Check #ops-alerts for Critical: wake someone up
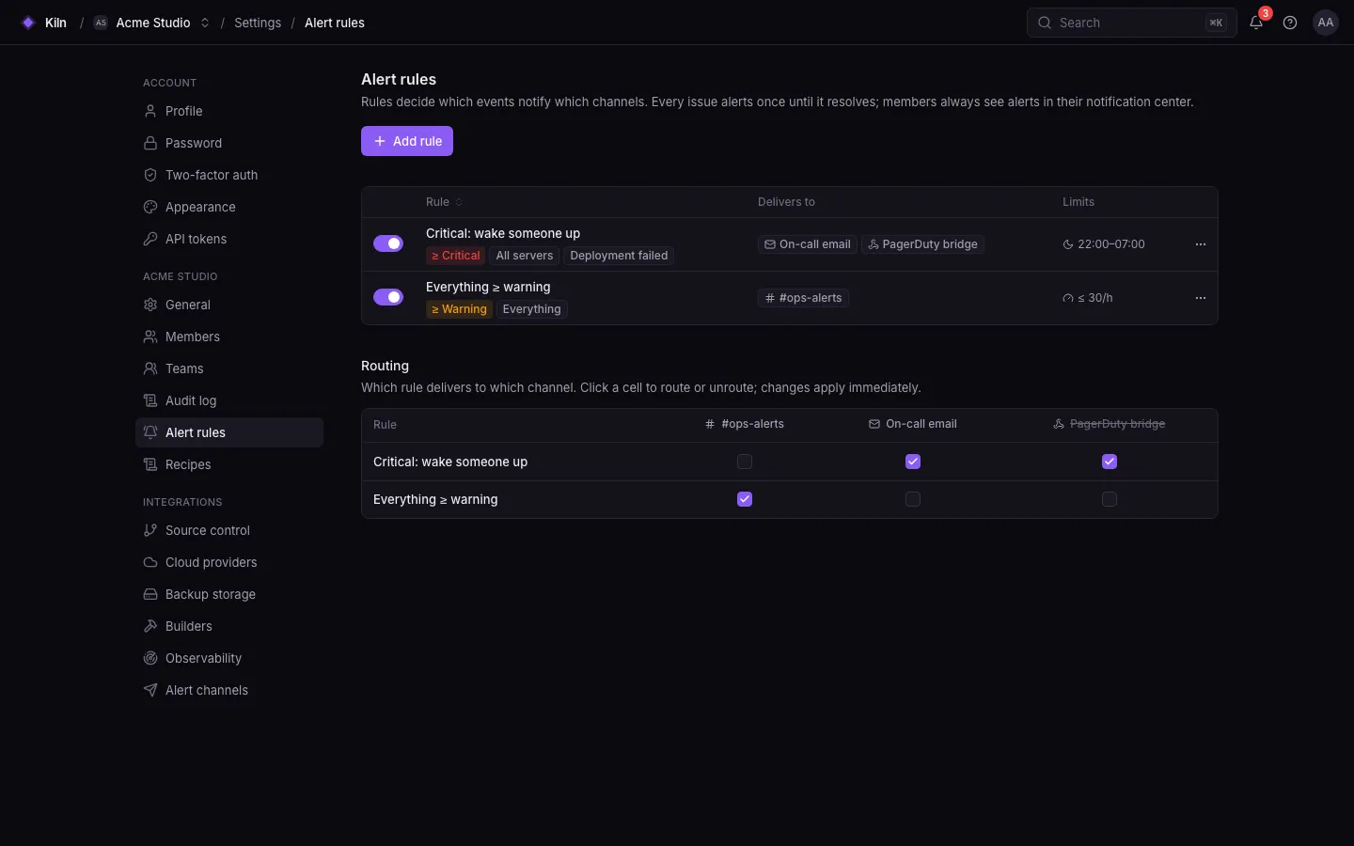 tap(745, 462)
